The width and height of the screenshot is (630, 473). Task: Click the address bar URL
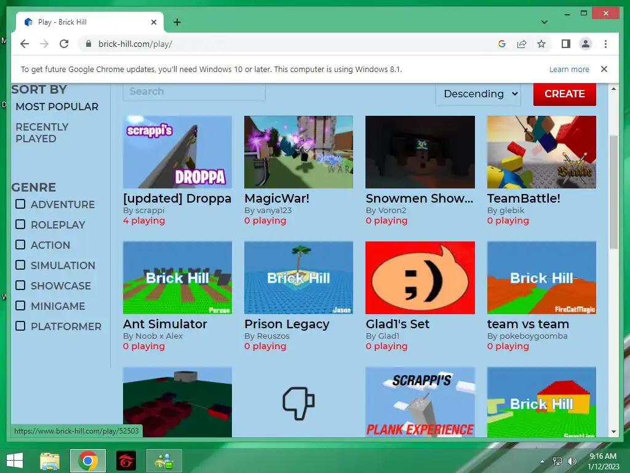point(135,44)
